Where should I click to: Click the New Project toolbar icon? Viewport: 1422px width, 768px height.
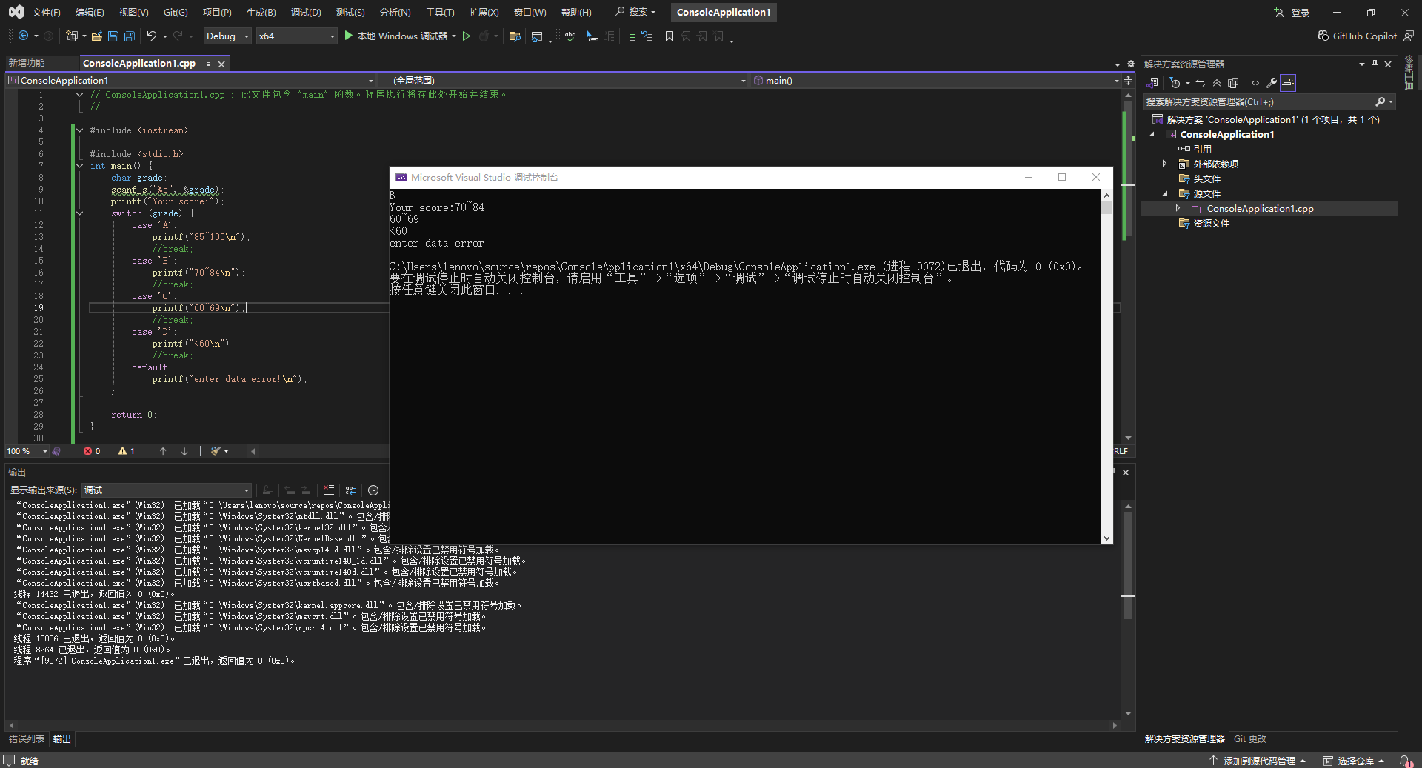click(x=72, y=36)
